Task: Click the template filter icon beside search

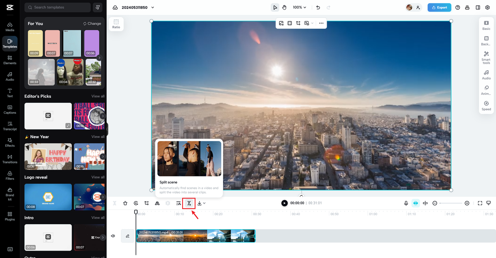Action: (98, 7)
